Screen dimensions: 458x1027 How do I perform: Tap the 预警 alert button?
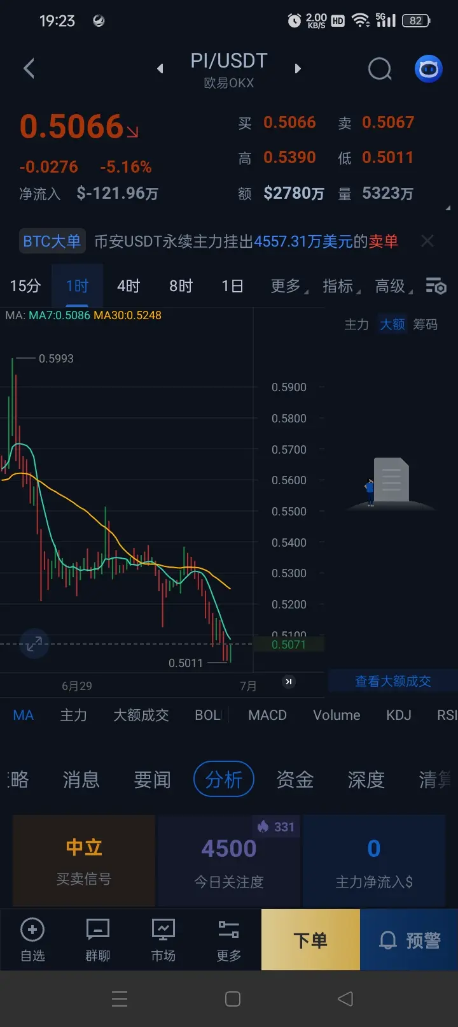[x=409, y=940]
